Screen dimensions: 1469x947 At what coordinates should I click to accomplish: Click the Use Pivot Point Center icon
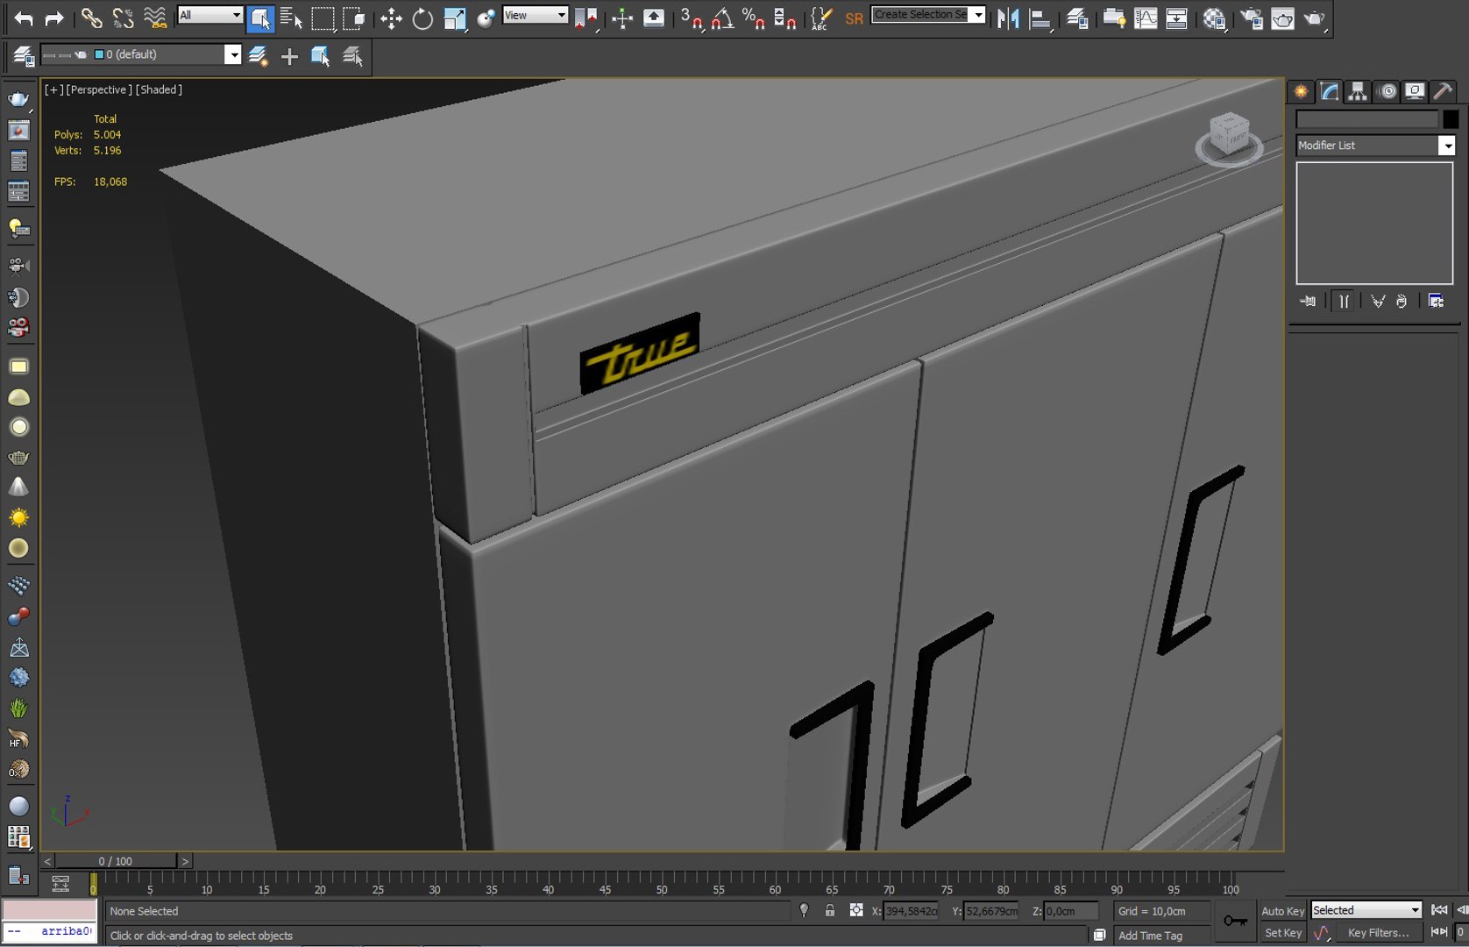point(585,18)
